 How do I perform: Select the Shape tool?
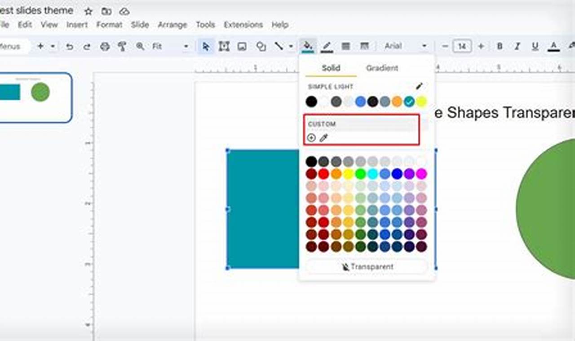pos(261,46)
